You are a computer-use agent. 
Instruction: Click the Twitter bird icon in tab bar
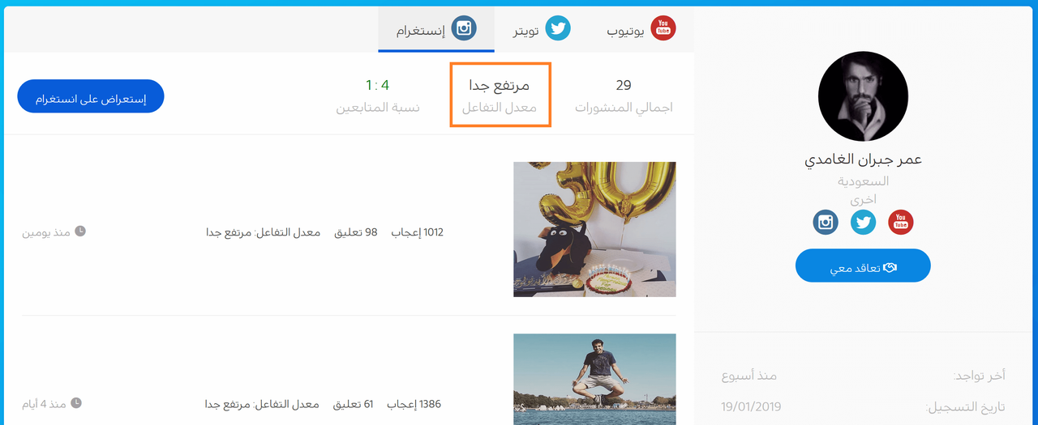(x=558, y=29)
